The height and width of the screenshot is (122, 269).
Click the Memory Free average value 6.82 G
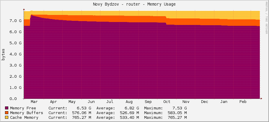pyautogui.click(x=132, y=108)
